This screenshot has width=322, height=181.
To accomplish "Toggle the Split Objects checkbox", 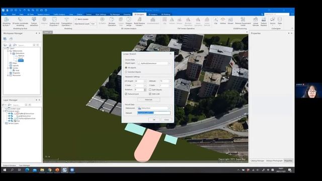I will pos(150,89).
